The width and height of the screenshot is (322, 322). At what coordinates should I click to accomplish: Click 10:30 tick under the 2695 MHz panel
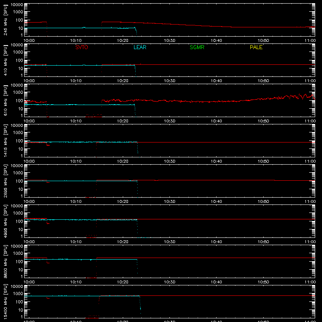[169, 202]
